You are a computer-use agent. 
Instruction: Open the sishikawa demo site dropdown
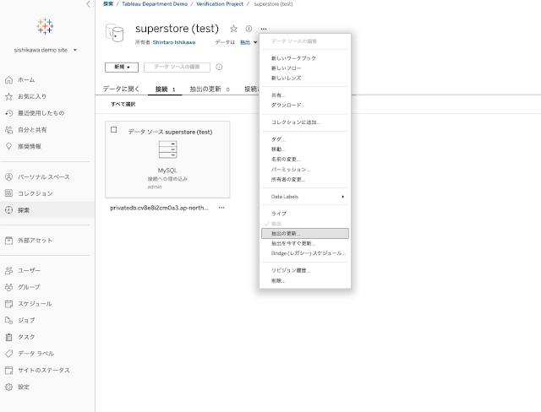click(45, 50)
